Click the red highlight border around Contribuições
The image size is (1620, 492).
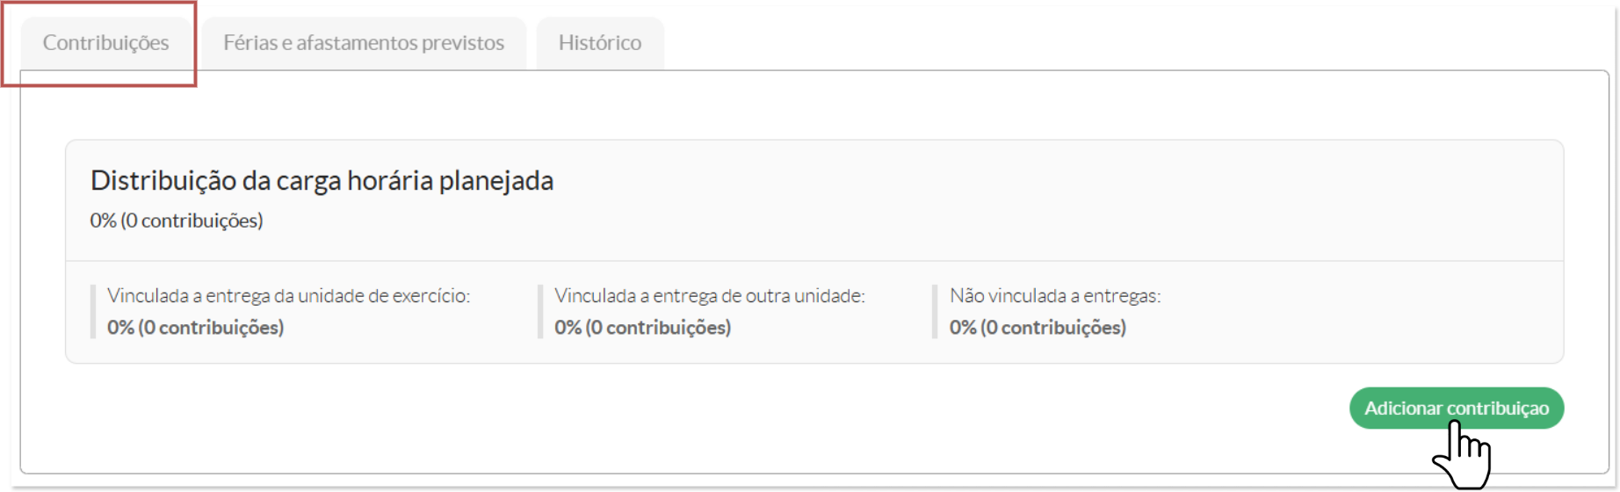click(x=98, y=85)
